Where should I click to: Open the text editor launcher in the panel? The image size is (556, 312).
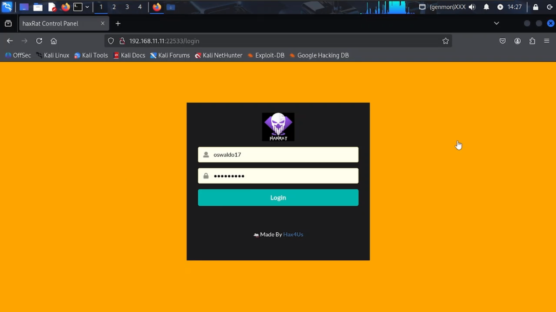[52, 7]
